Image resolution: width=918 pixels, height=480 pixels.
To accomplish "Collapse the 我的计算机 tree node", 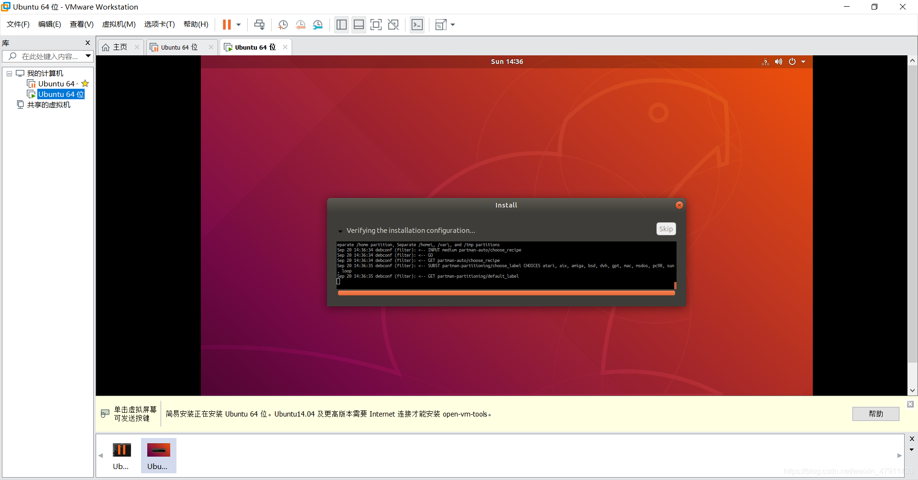I will [x=9, y=73].
